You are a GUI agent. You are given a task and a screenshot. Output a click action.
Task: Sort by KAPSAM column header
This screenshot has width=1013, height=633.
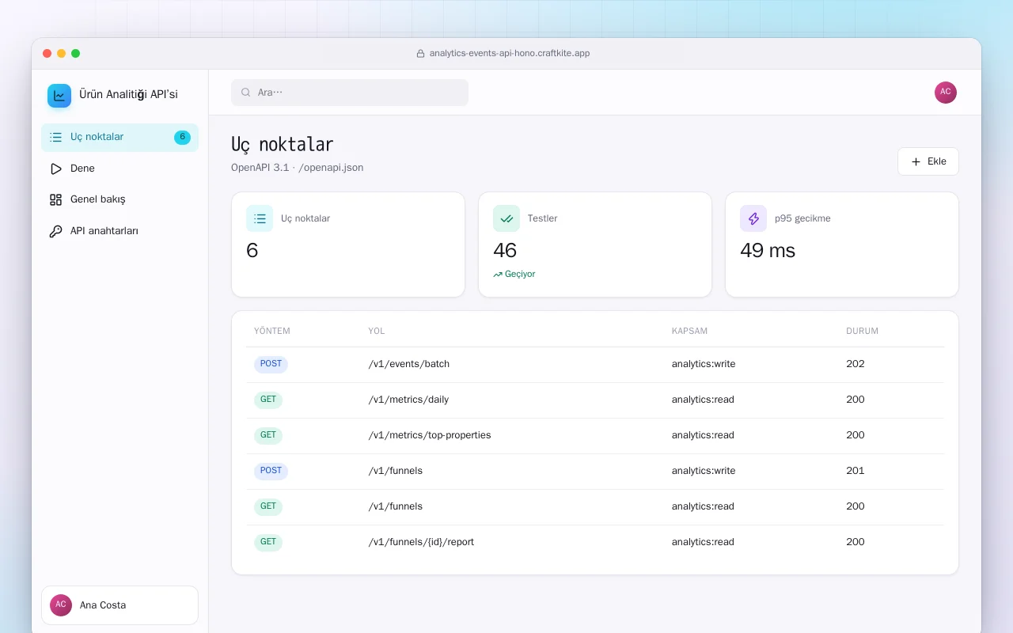689,331
